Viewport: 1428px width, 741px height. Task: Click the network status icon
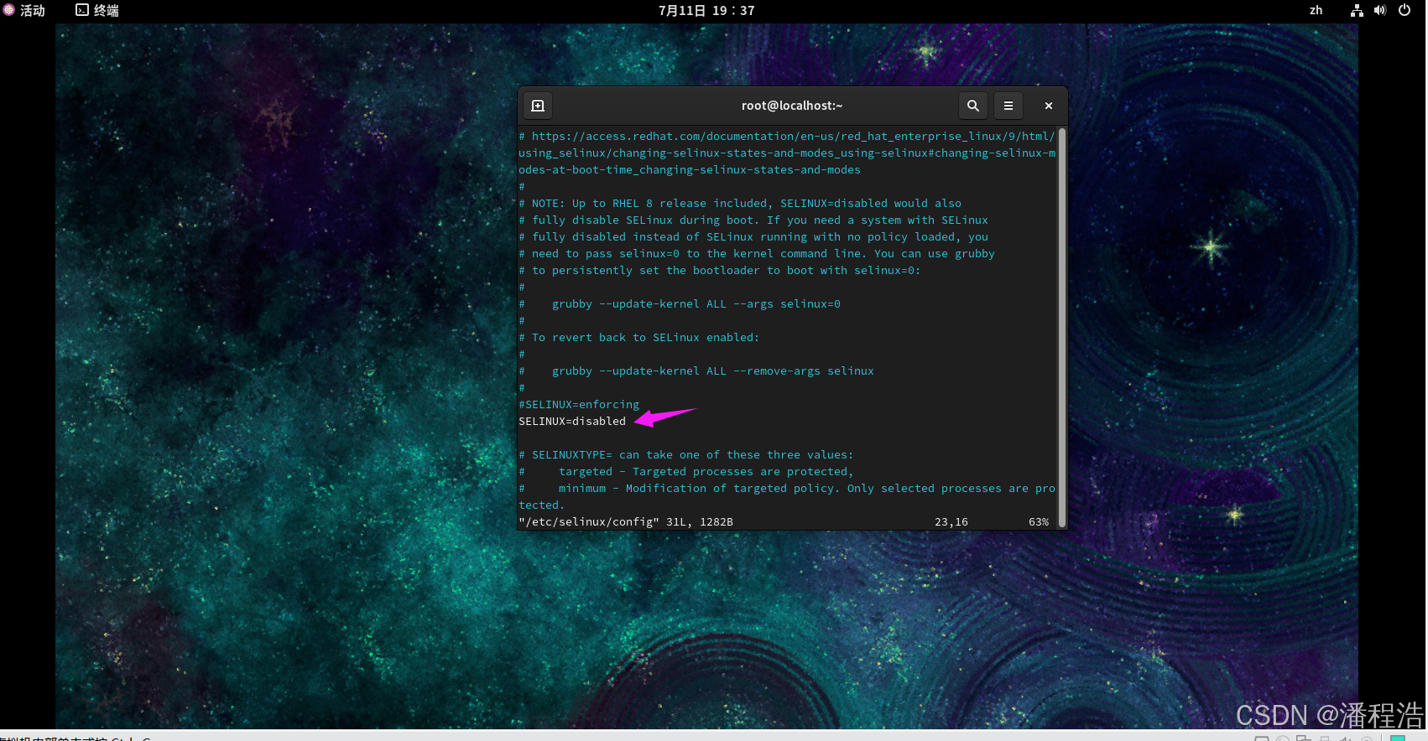(x=1357, y=11)
